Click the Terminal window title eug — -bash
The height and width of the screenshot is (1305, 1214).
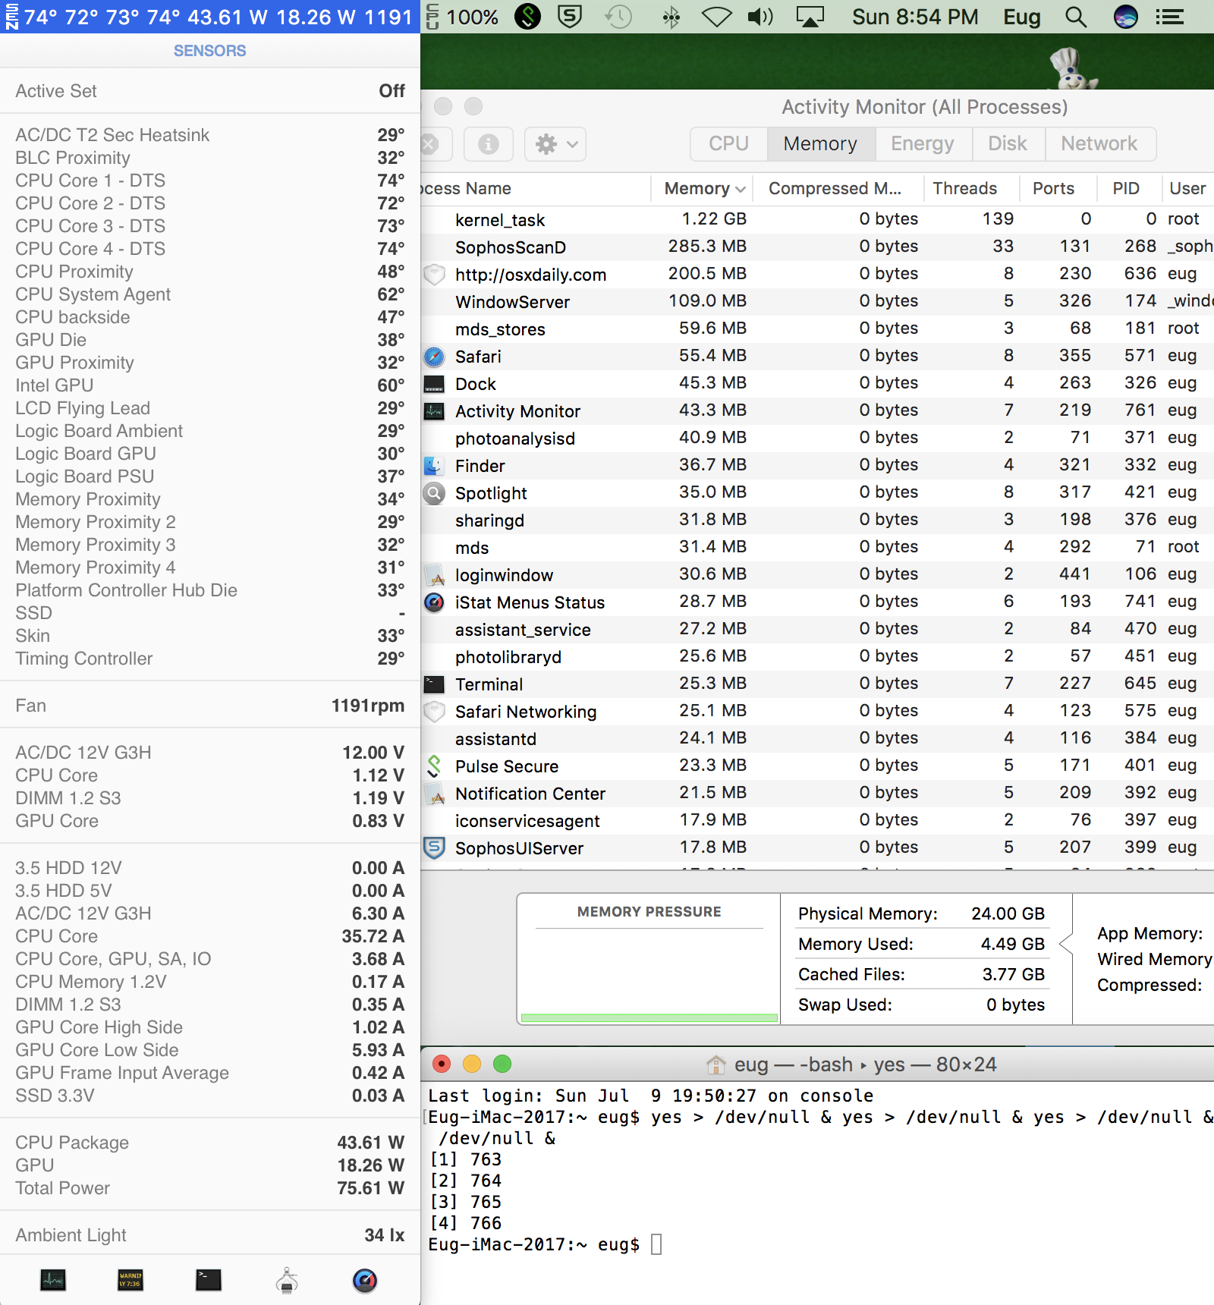pyautogui.click(x=851, y=1064)
